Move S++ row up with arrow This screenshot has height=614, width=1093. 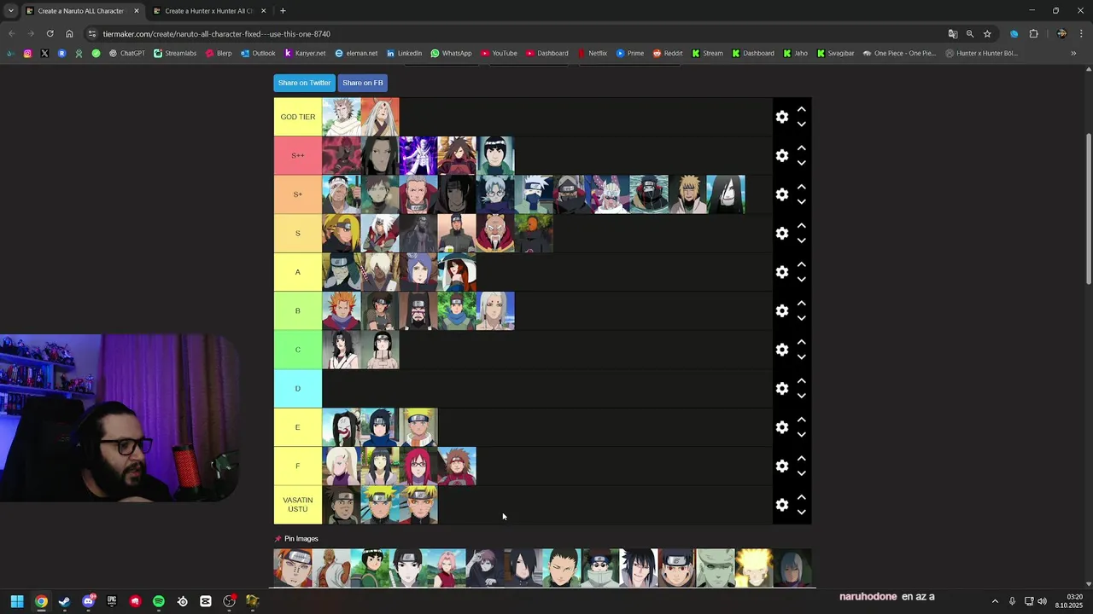[x=801, y=148]
